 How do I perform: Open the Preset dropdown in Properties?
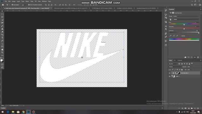(186, 16)
